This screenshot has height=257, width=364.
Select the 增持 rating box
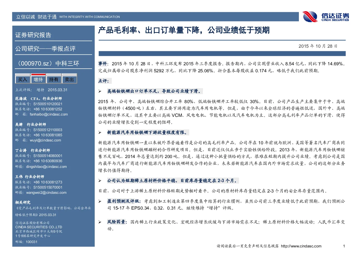coord(38,79)
